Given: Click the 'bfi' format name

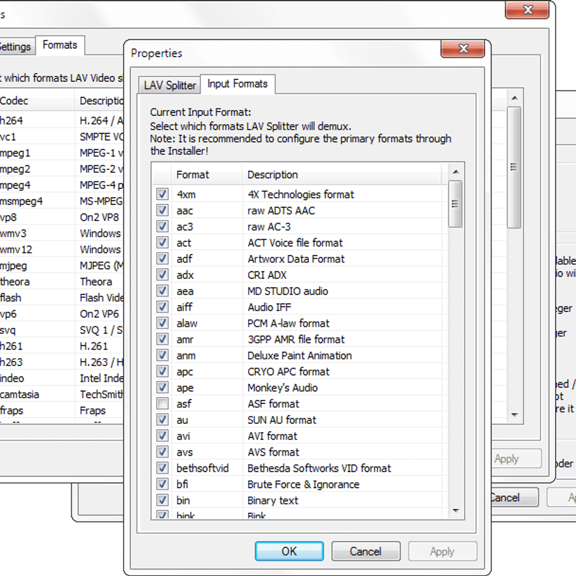Looking at the screenshot, I should (x=182, y=484).
